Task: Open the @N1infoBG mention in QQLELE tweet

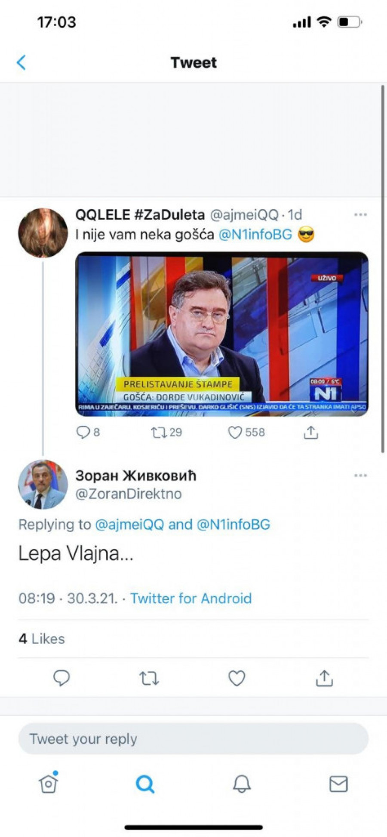Action: pos(255,235)
